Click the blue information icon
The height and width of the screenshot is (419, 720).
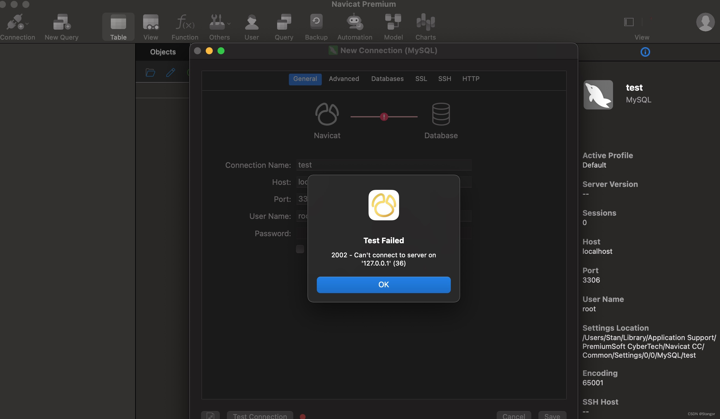click(645, 52)
